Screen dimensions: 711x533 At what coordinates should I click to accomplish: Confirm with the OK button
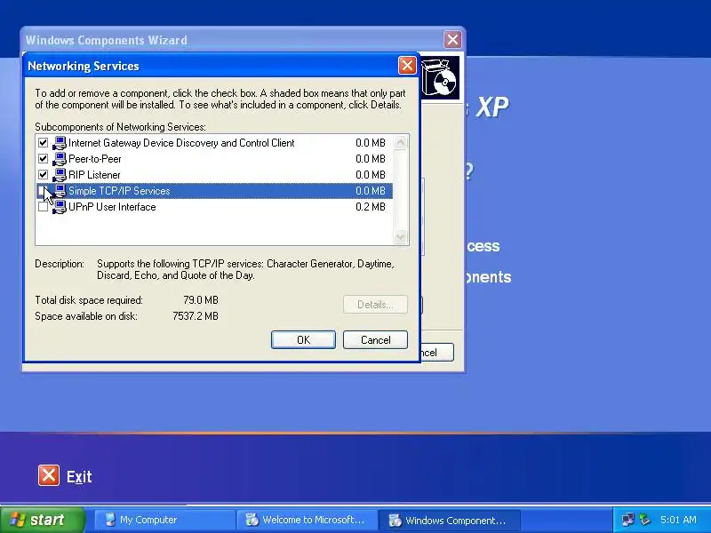point(303,340)
